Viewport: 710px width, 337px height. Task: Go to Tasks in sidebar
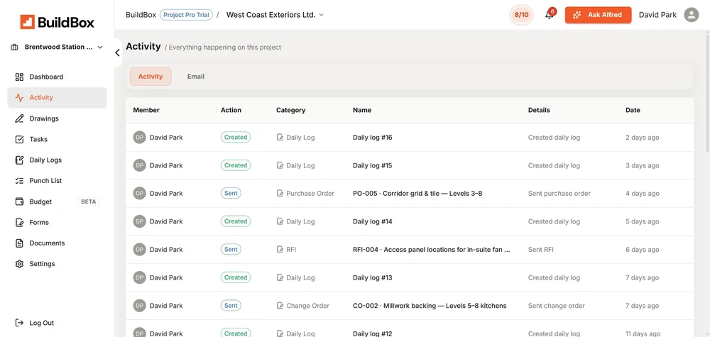[x=57, y=139]
